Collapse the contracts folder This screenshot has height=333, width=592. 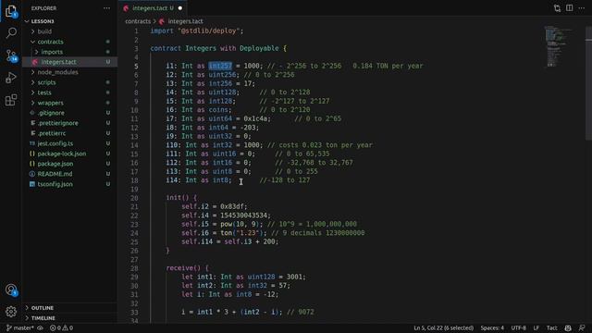50,42
